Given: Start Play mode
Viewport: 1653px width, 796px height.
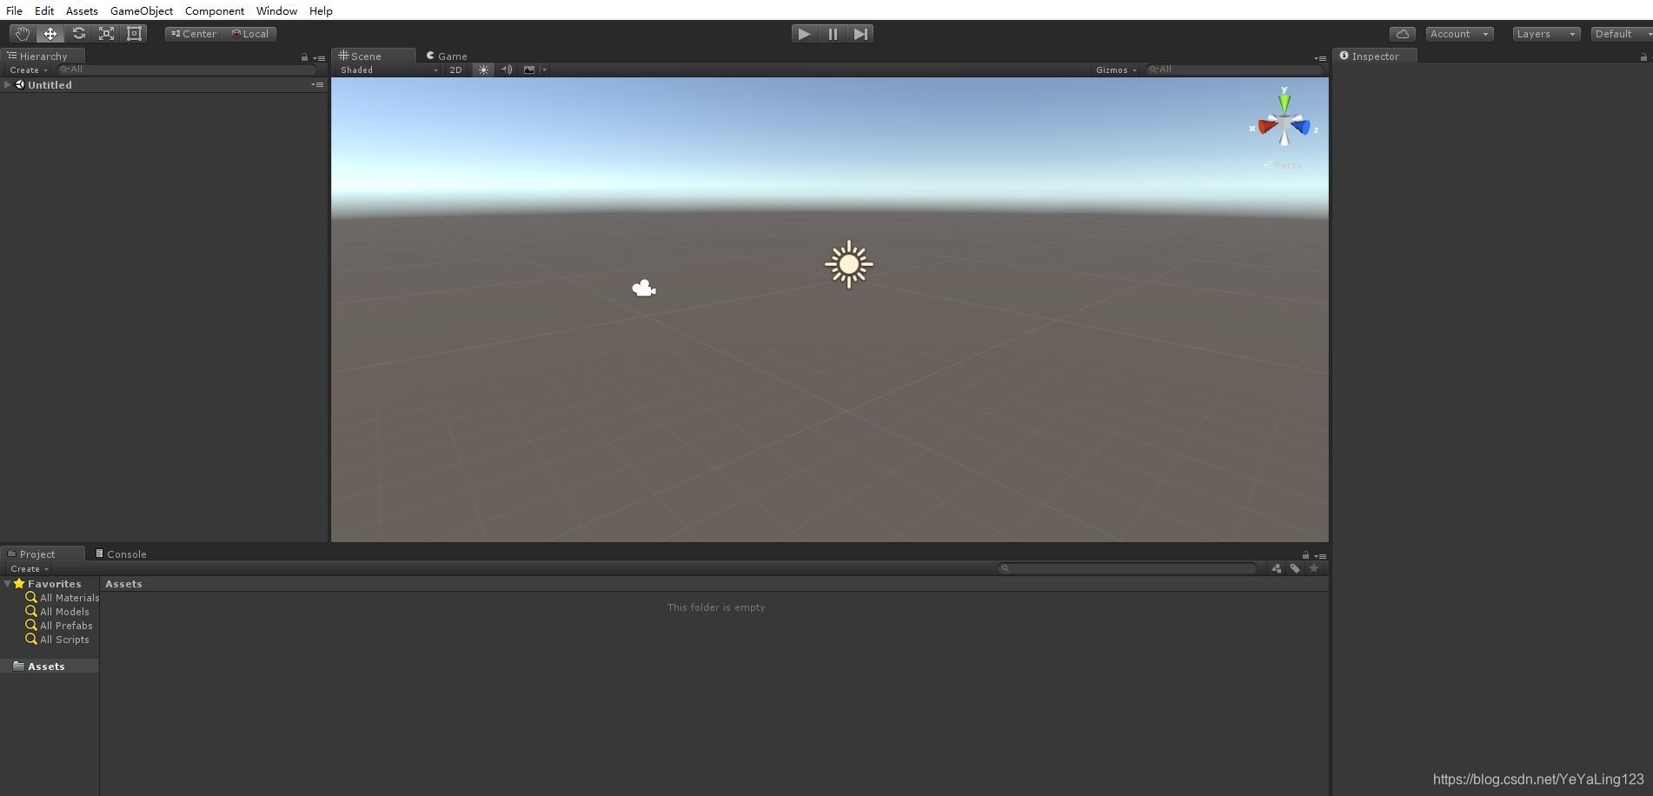Looking at the screenshot, I should (805, 34).
